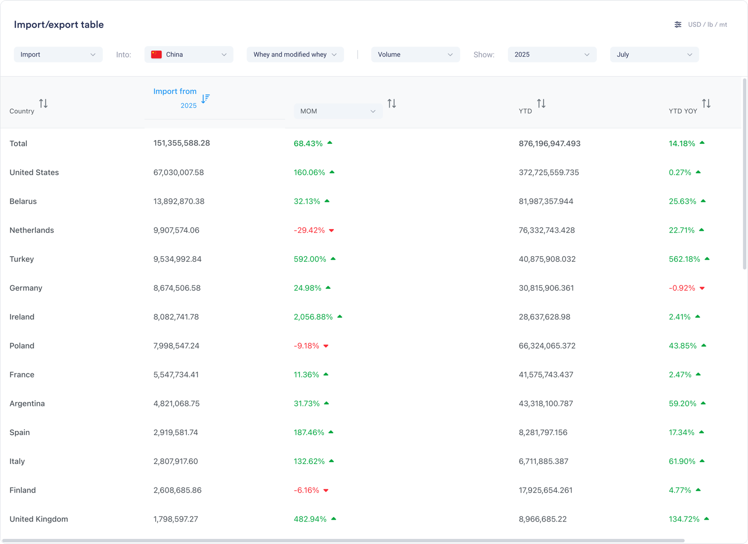Click the vertical scrollbar on the table

[x=744, y=174]
